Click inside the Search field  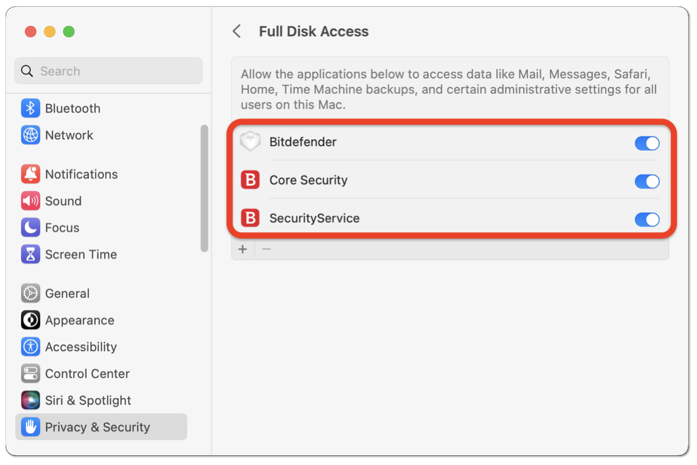click(108, 71)
